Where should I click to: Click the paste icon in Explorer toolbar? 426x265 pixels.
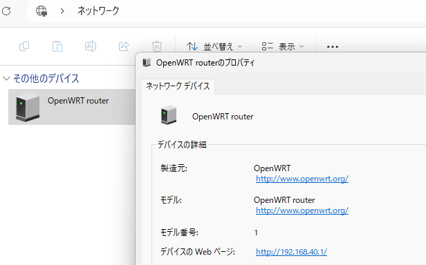tap(57, 46)
